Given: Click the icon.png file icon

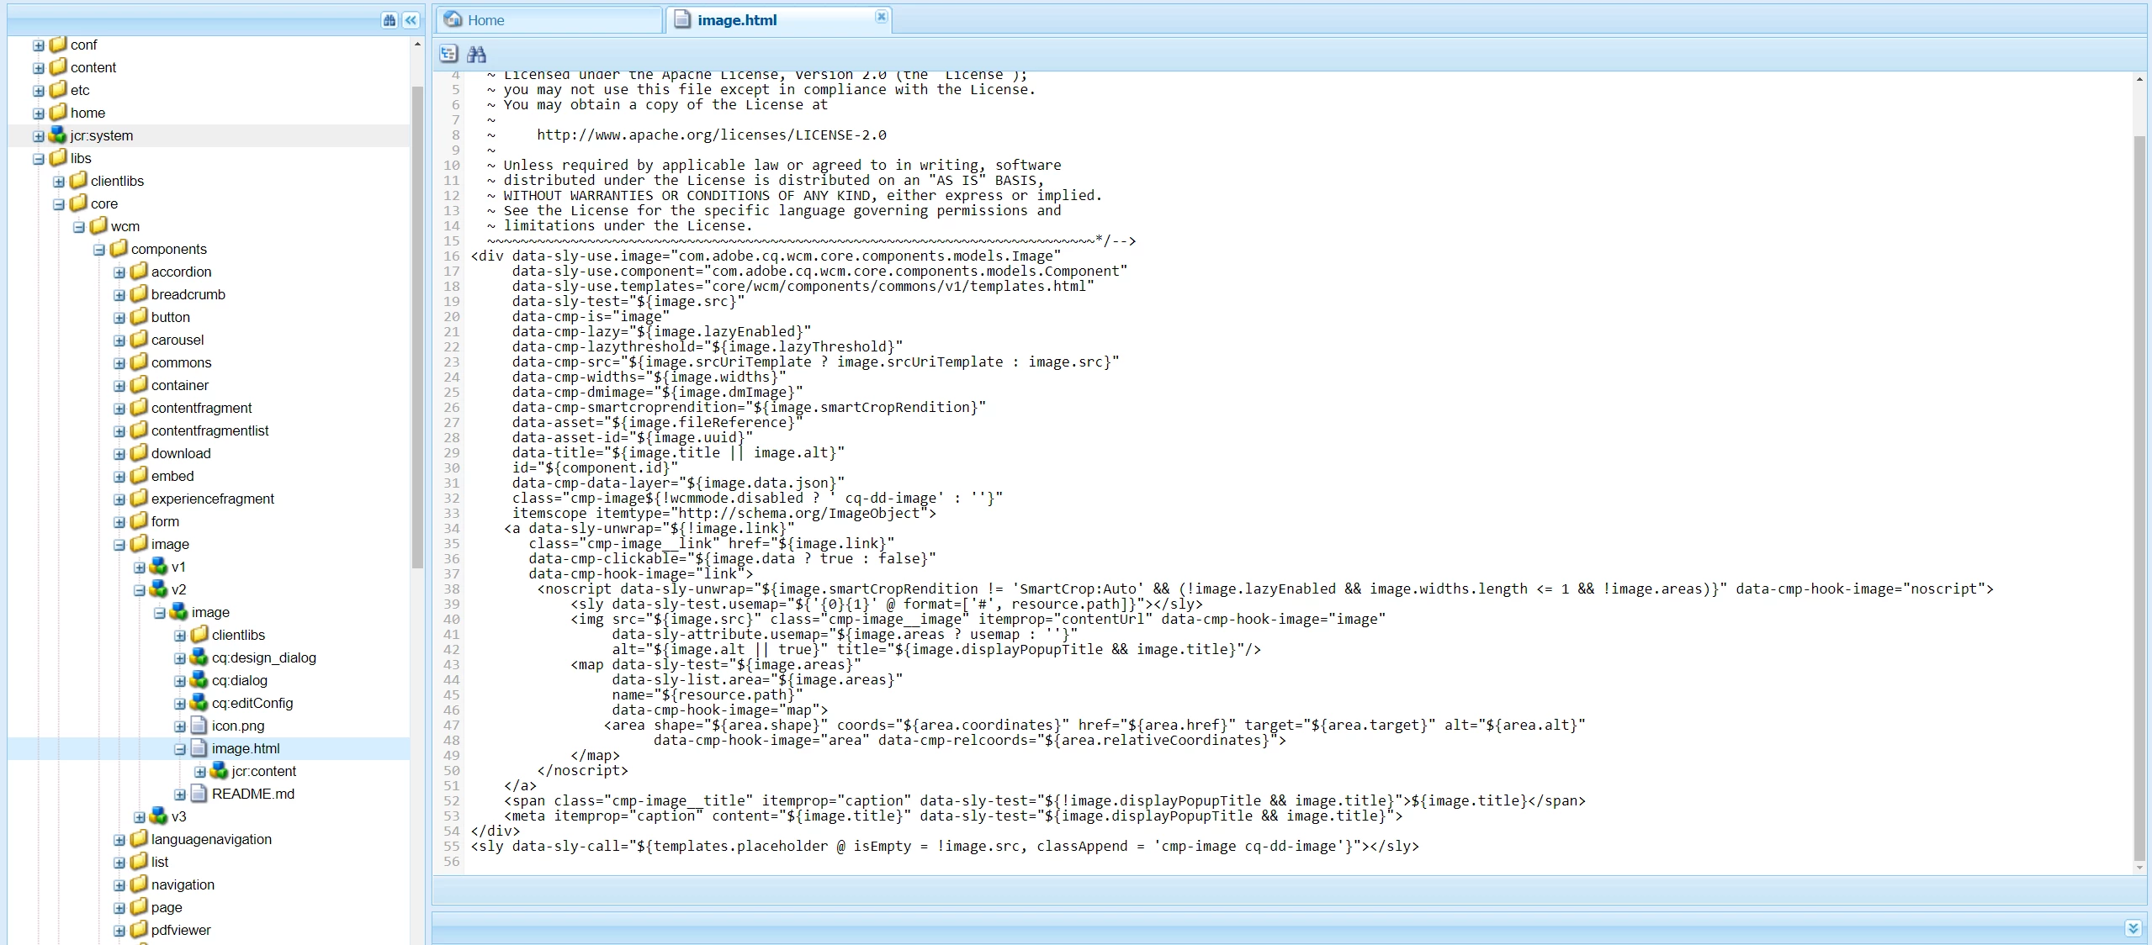Looking at the screenshot, I should (x=199, y=726).
